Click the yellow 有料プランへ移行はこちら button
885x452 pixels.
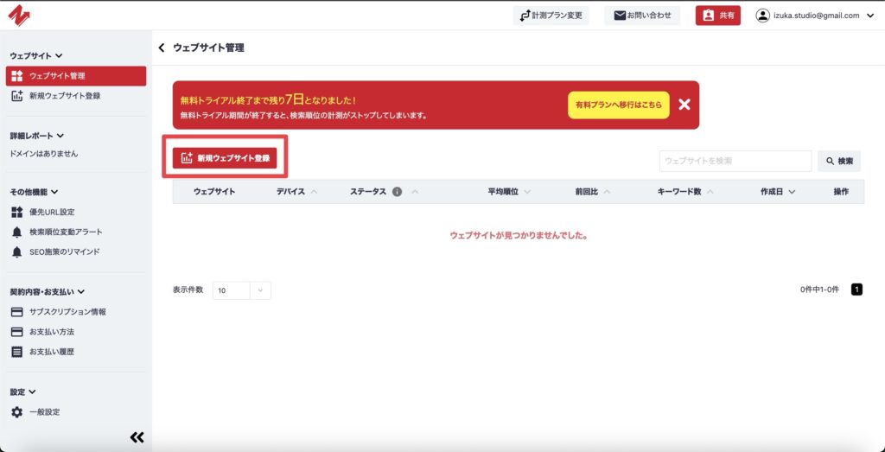pos(618,105)
